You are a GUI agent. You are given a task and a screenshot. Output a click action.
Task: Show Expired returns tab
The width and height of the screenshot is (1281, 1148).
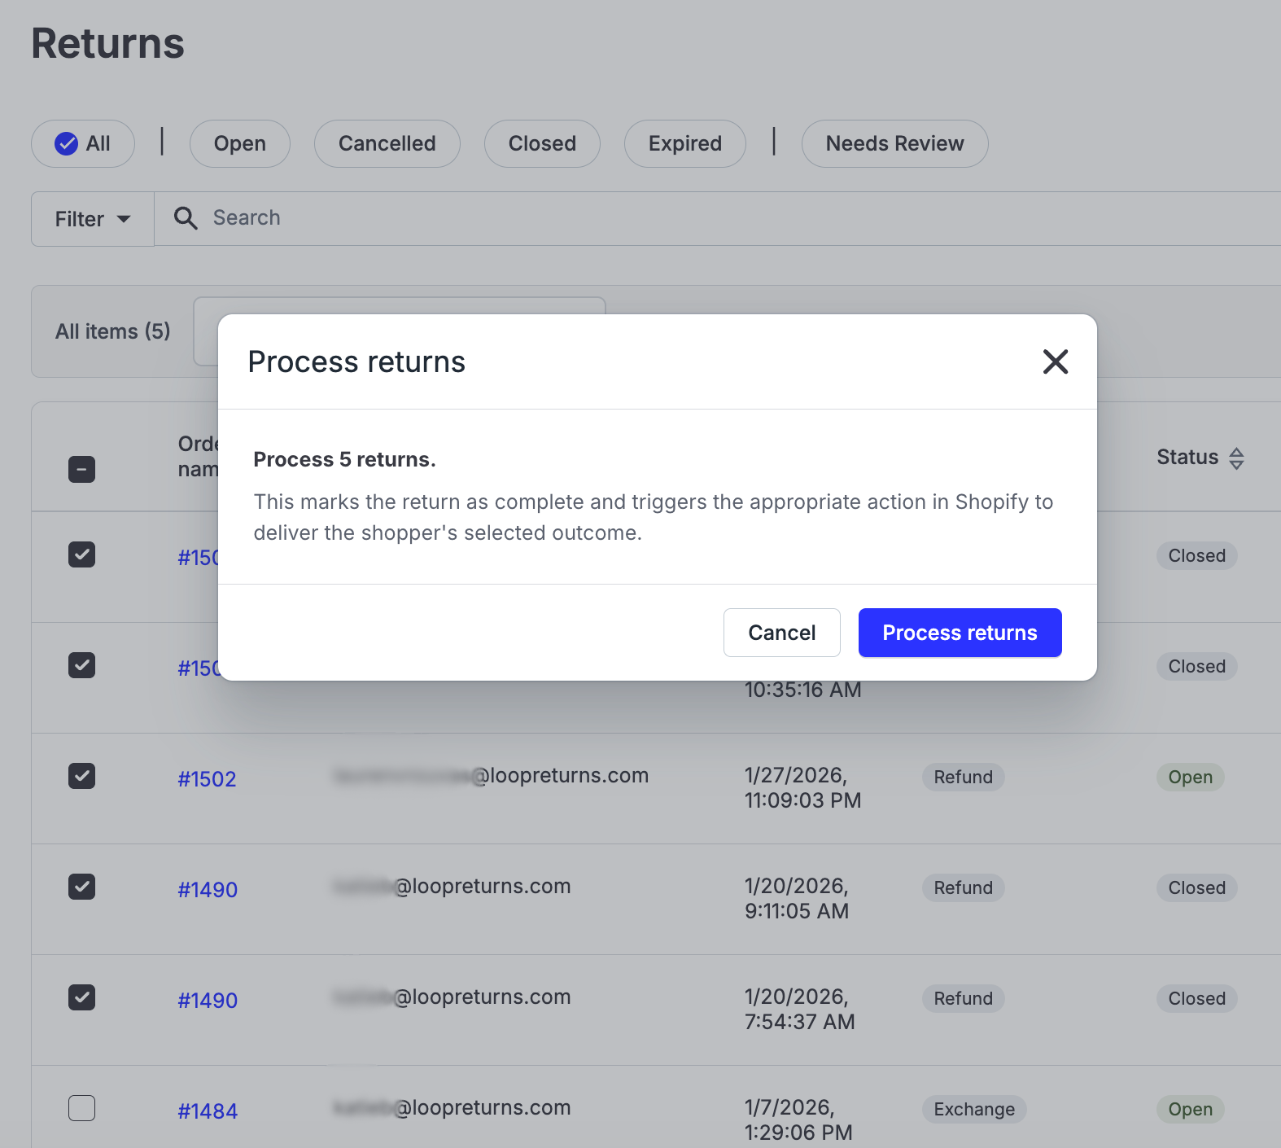[x=684, y=144]
